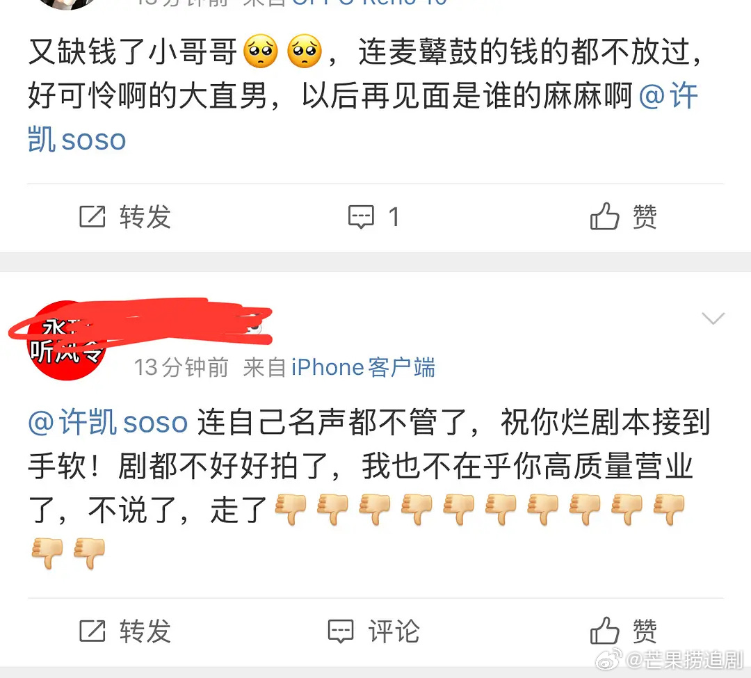Viewport: 751px width, 678px height.
Task: Open comments via first post's comment bubble icon
Action: click(x=361, y=217)
